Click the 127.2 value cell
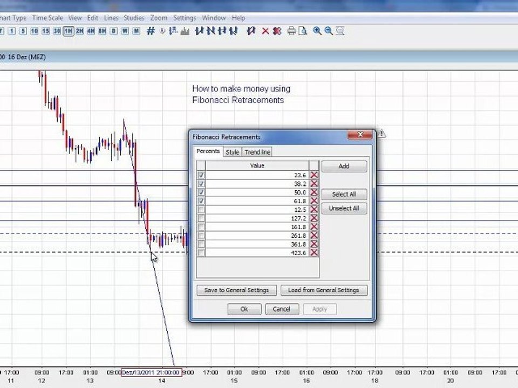 click(x=257, y=218)
